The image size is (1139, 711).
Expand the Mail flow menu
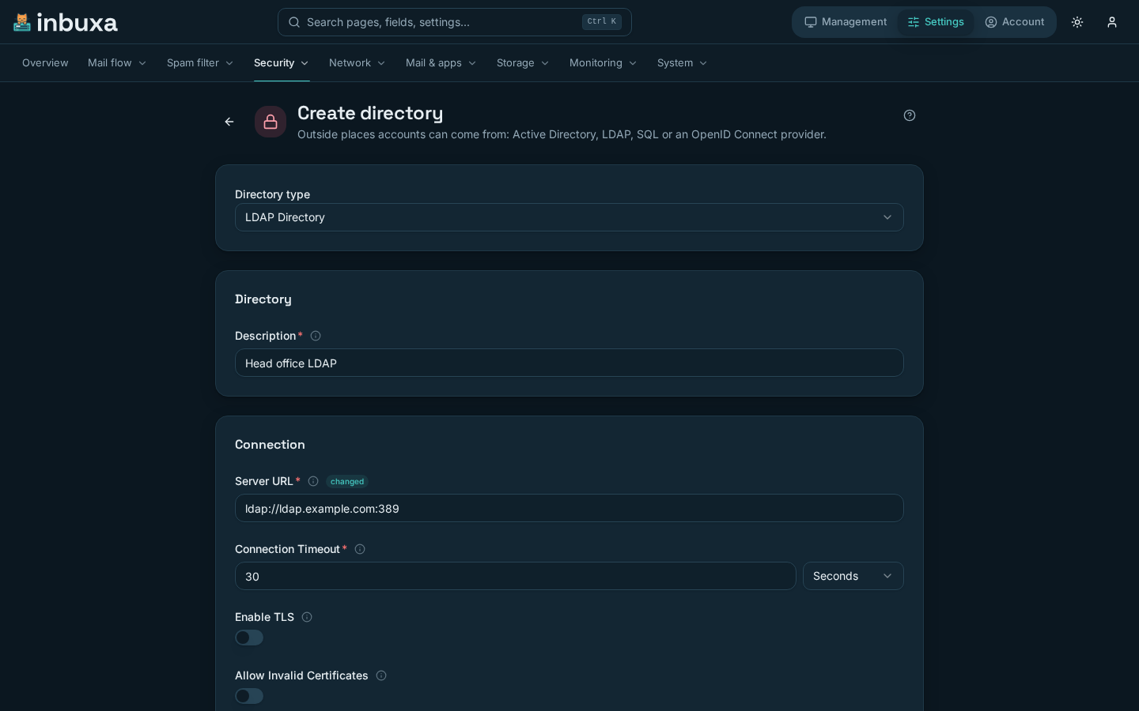(117, 63)
